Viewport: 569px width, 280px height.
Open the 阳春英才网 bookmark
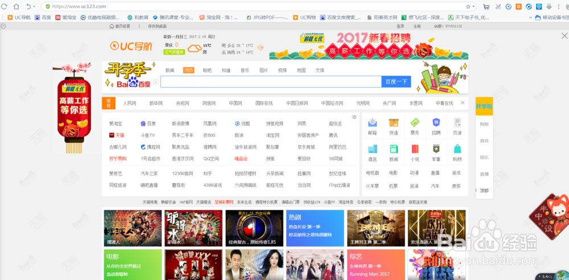pos(382,17)
